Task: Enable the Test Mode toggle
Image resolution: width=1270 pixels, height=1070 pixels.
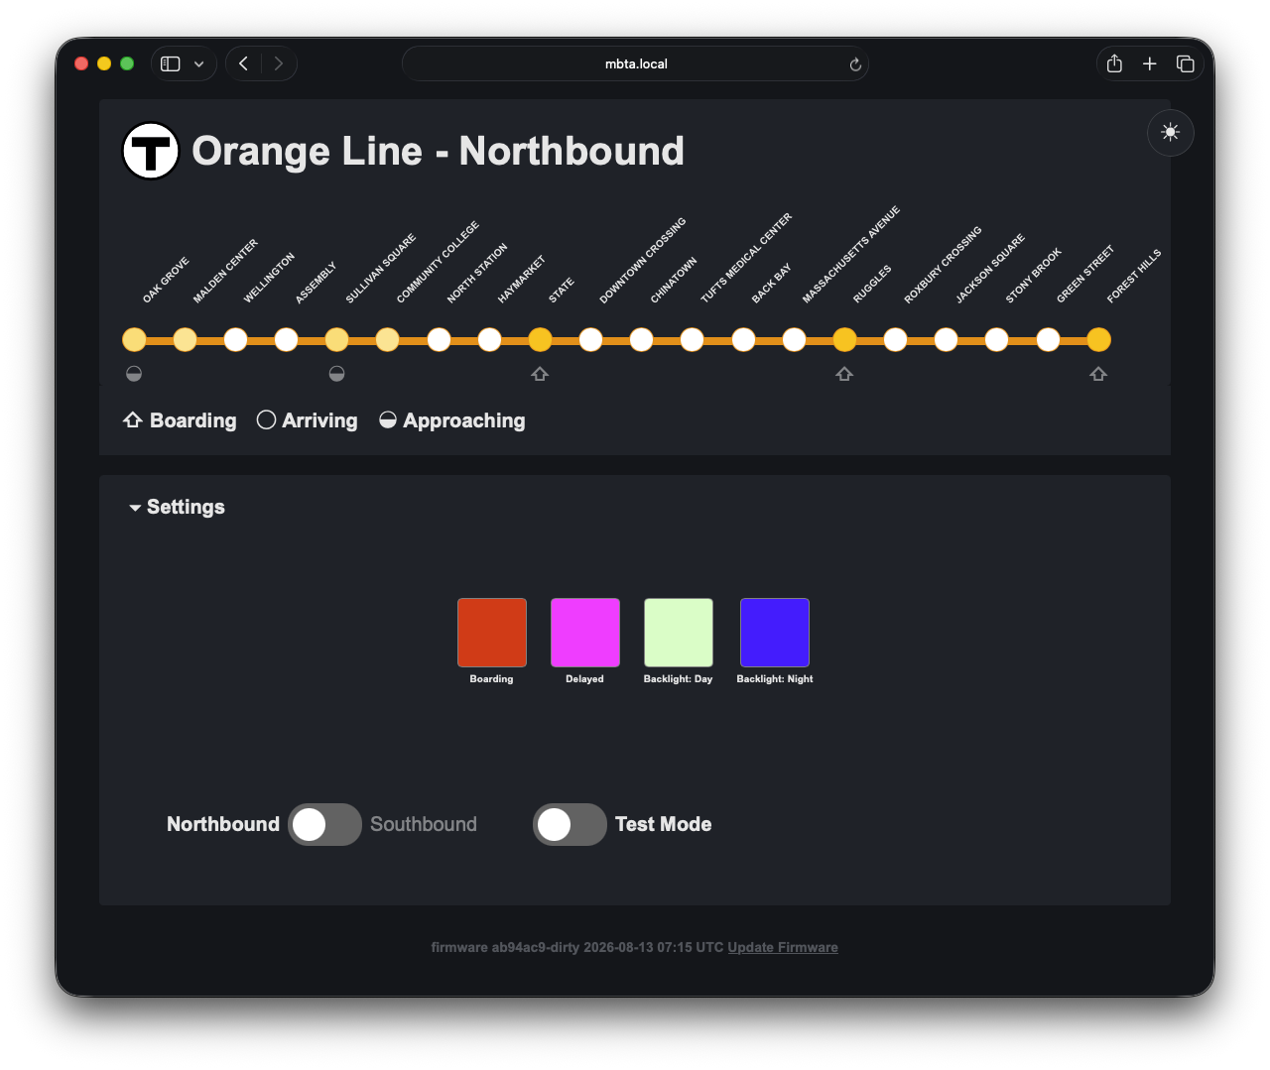Action: pyautogui.click(x=570, y=824)
